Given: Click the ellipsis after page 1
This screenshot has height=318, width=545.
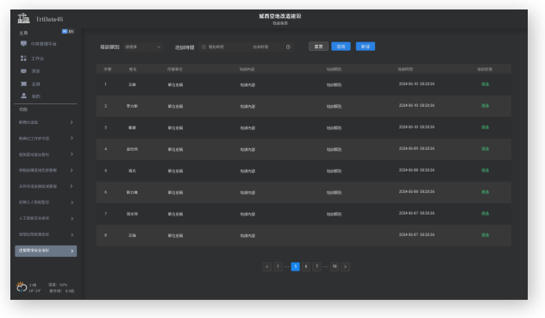Looking at the screenshot, I should tap(287, 266).
